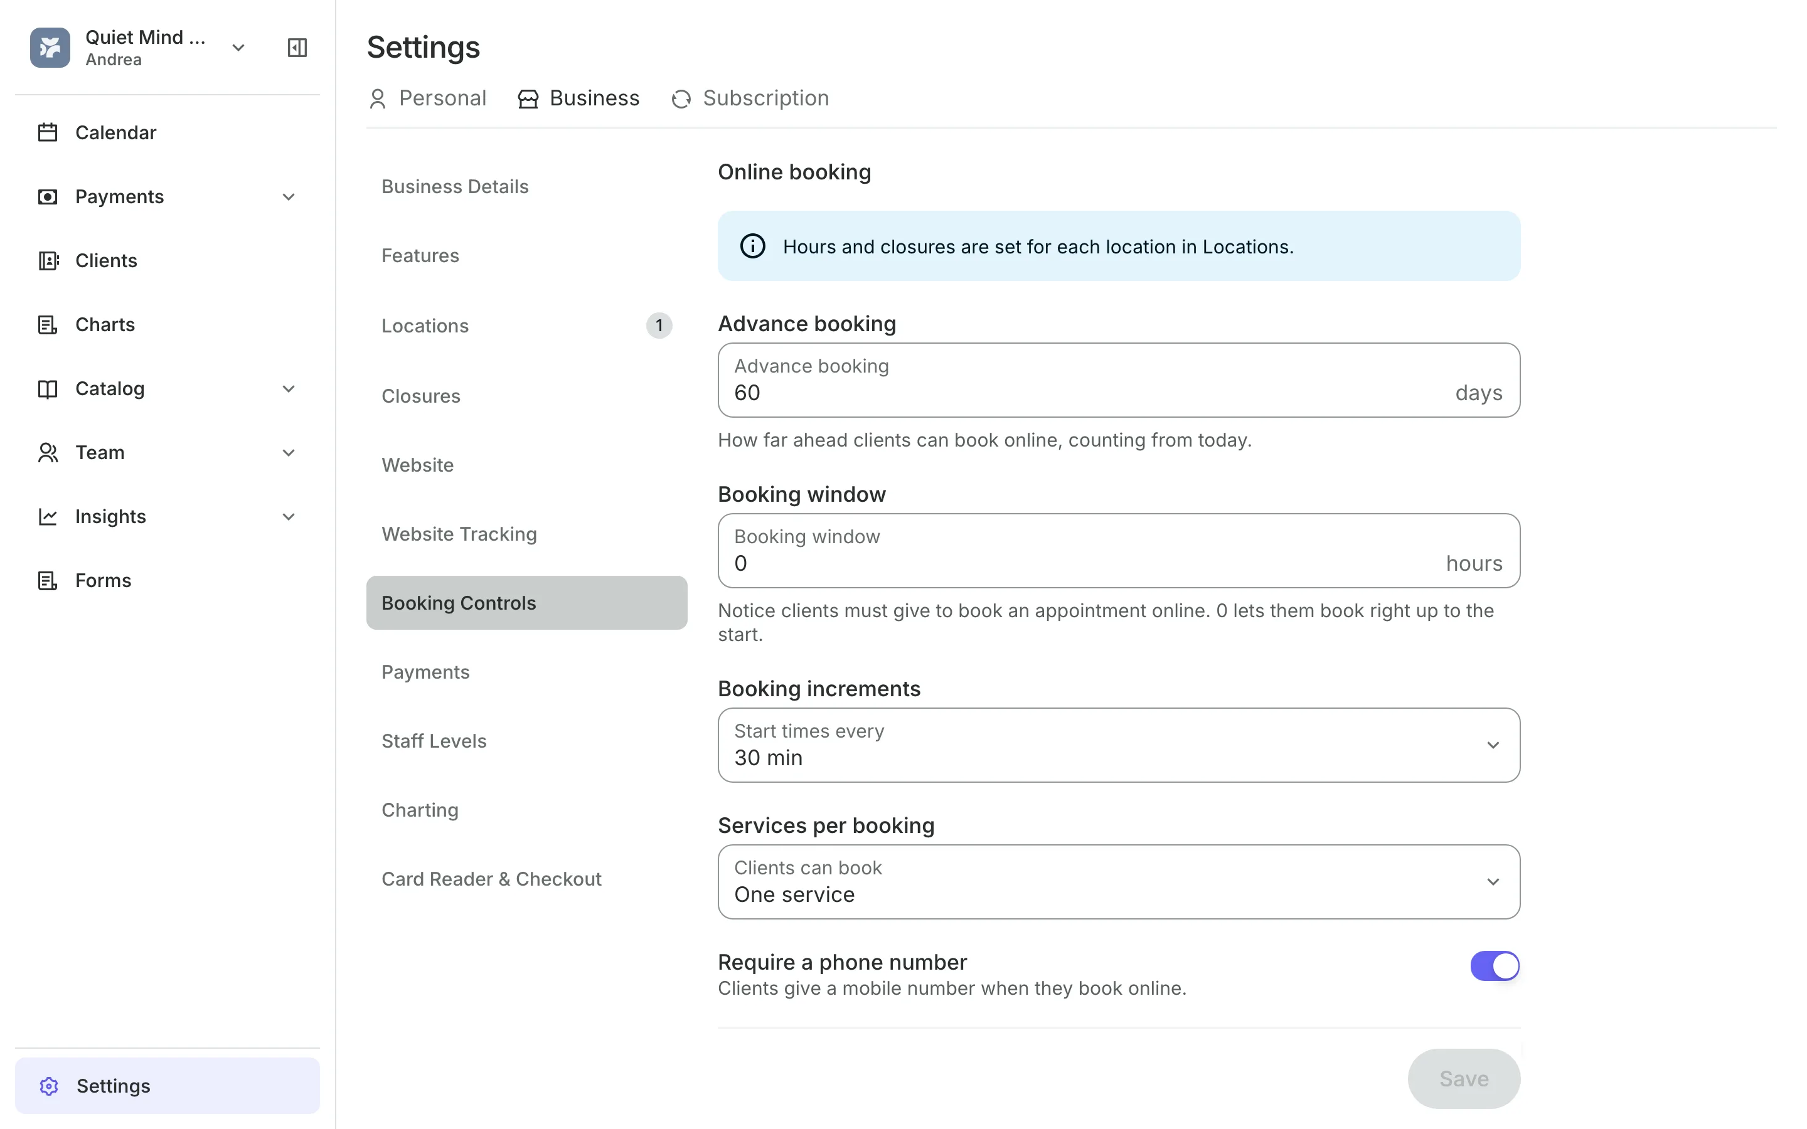1807x1129 pixels.
Task: Click the Quiet Mind business logo icon
Action: pos(50,48)
